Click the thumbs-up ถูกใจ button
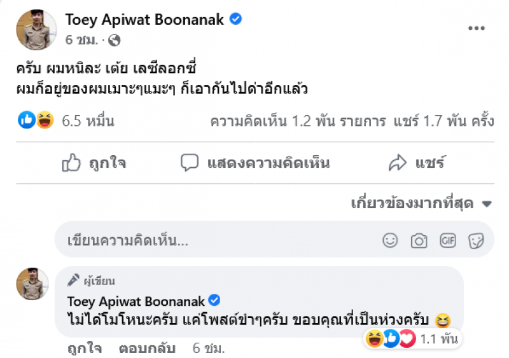Screen dimensions: 509x358 94,163
